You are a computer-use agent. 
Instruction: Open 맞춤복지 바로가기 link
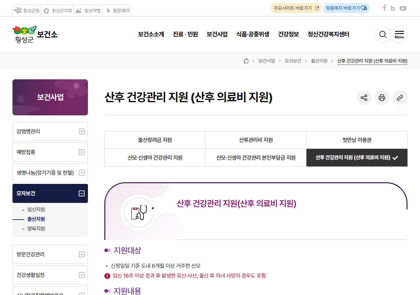tap(346, 8)
